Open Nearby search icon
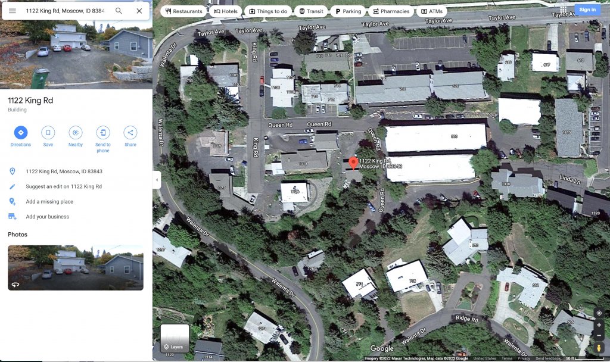This screenshot has width=610, height=362. click(x=76, y=133)
